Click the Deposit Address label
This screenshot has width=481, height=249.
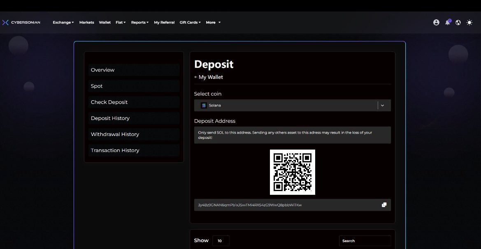coord(215,121)
